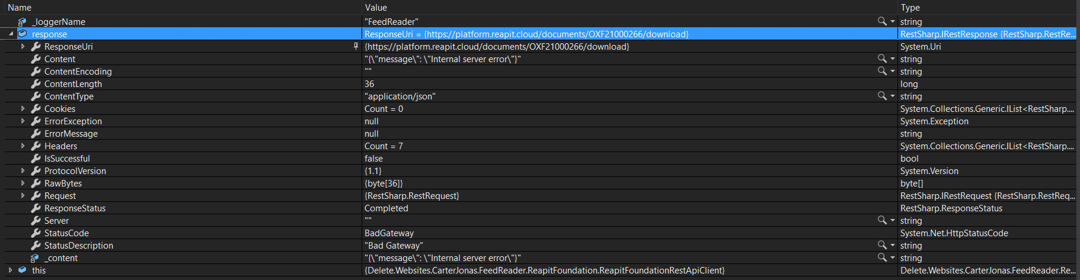This screenshot has height=280, width=1080.
Task: Click the value BadGateway
Action: pos(389,233)
